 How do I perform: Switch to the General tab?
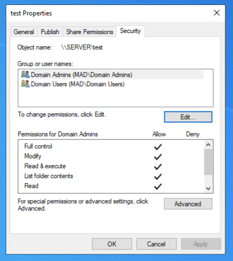(x=24, y=32)
